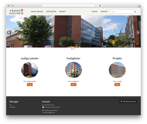Viewport: 147px width, 124px height.
Task: Click Visa under Våra projekt
Action: (x=117, y=84)
